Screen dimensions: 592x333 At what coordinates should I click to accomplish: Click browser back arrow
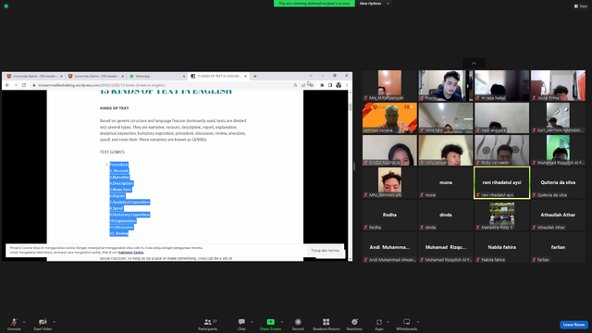coord(7,85)
